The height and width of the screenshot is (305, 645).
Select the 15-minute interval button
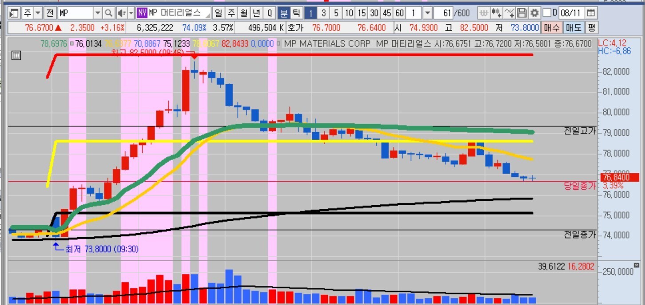pos(362,12)
